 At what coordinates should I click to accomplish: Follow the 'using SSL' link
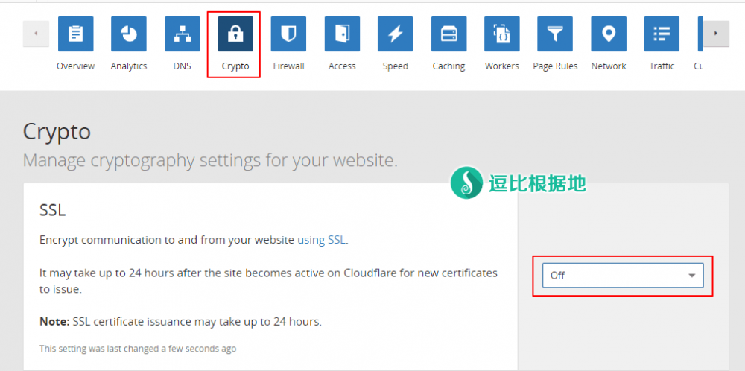pyautogui.click(x=322, y=240)
